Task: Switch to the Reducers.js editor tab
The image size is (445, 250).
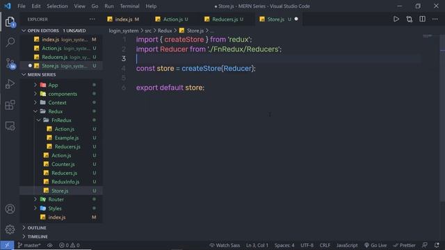Action: point(225,19)
